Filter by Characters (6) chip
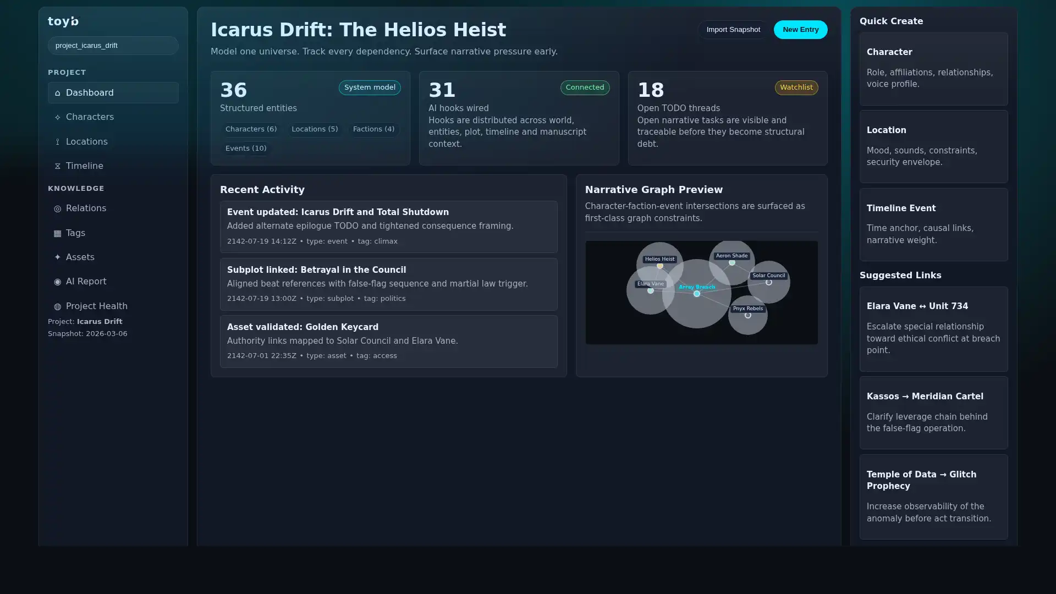The image size is (1056, 594). tap(251, 129)
